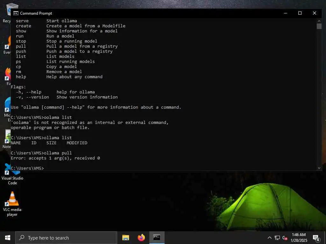
Task: Click console scrollbar down arrow
Action: (x=319, y=168)
